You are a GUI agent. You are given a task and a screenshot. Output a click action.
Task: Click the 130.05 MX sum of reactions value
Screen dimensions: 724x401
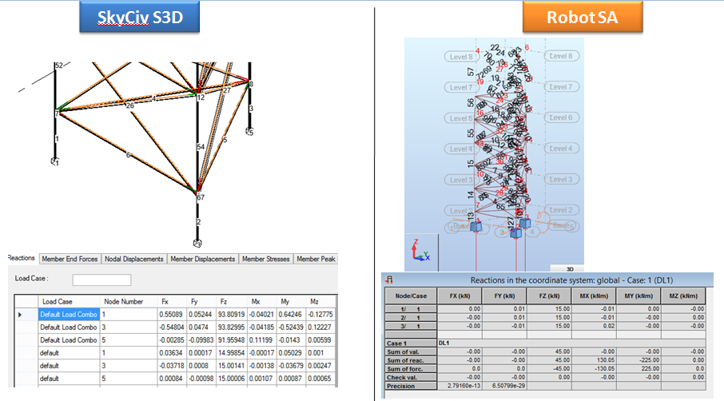pyautogui.click(x=594, y=360)
